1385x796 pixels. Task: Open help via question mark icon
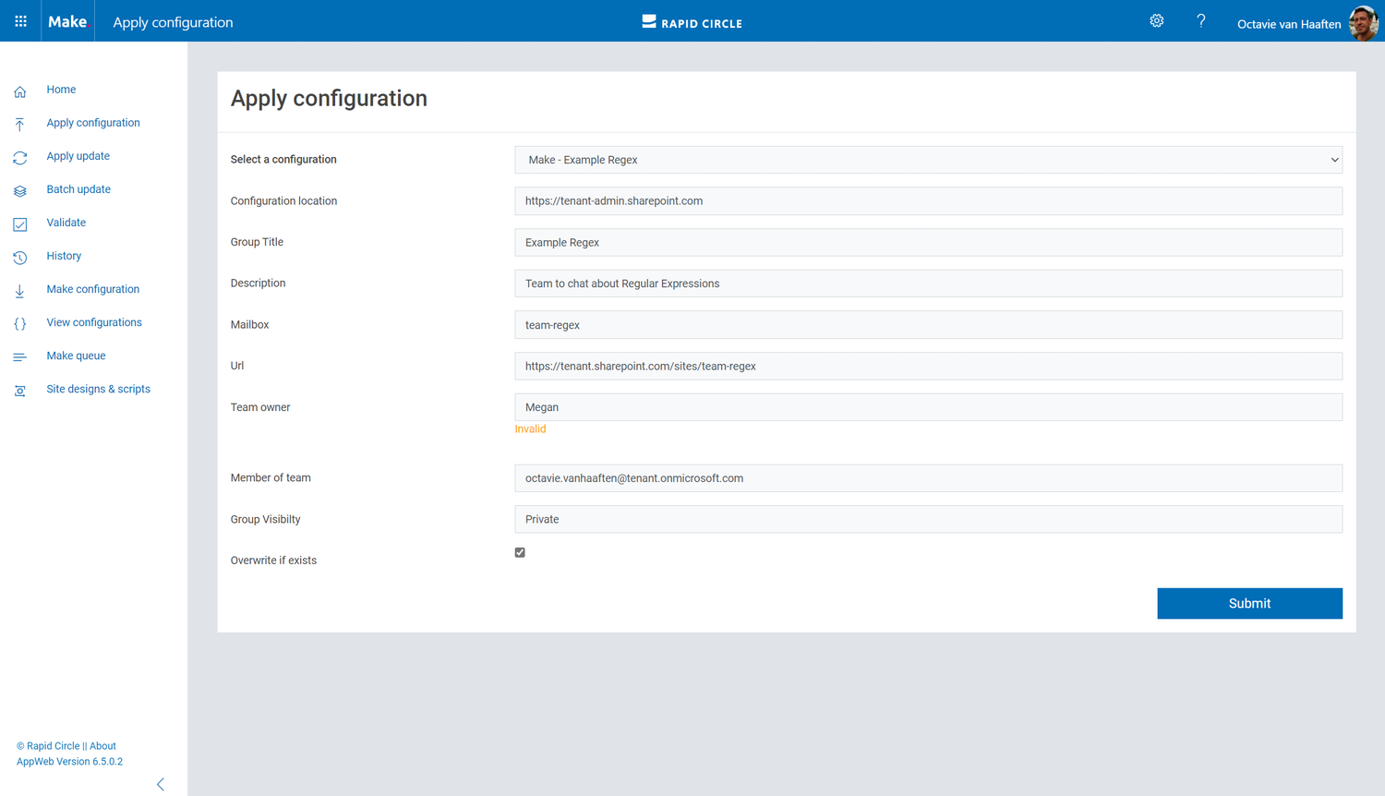tap(1200, 21)
